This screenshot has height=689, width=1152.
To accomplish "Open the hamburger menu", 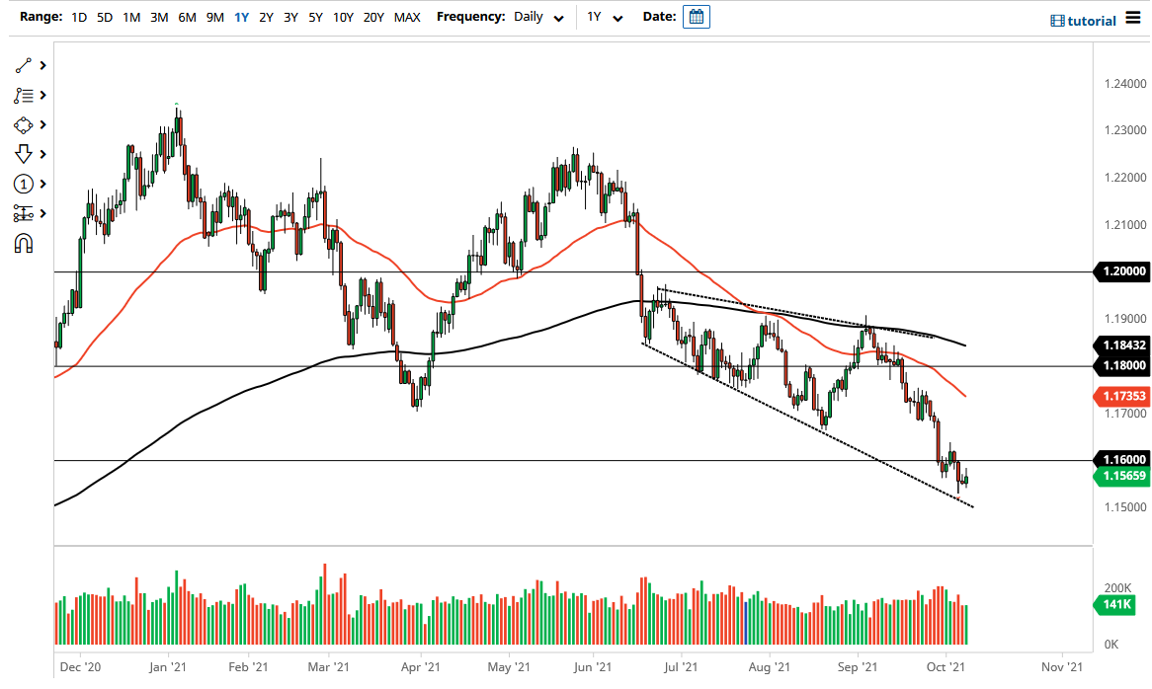I will point(1132,19).
